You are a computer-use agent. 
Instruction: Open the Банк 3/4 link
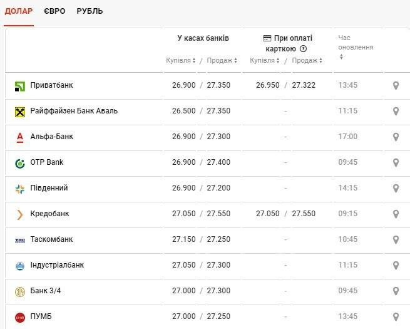(47, 291)
